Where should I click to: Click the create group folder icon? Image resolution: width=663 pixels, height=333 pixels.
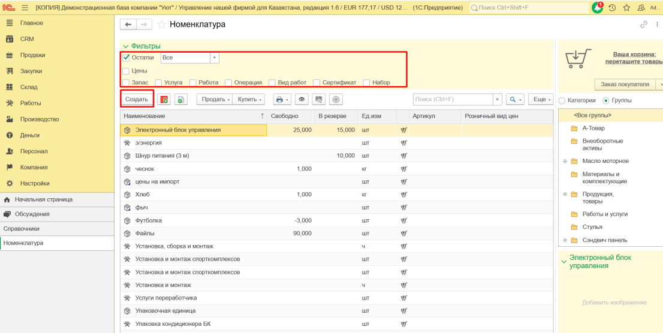point(164,99)
